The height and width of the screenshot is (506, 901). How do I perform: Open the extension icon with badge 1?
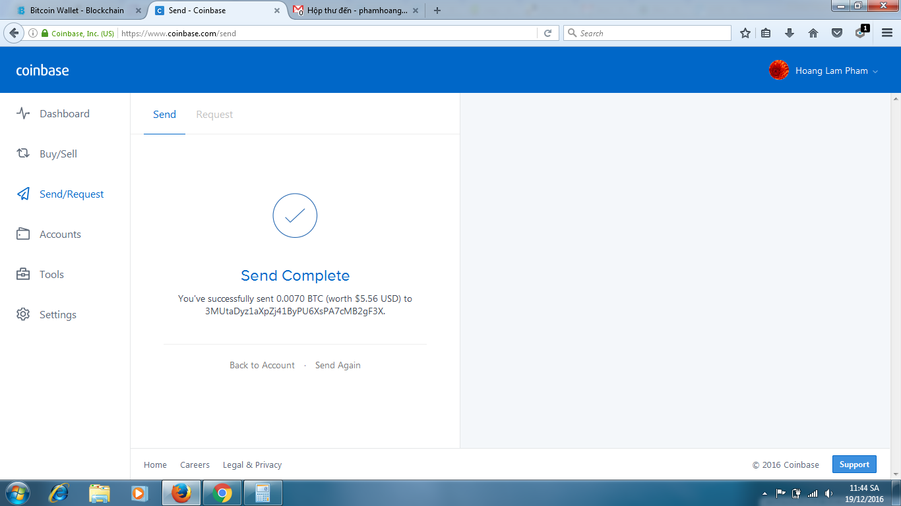click(x=861, y=32)
